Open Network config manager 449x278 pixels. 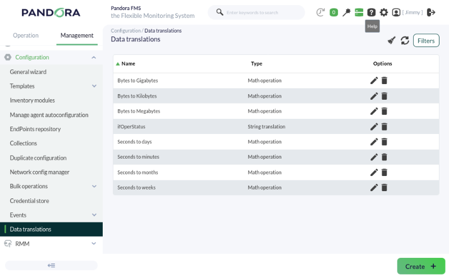click(39, 172)
